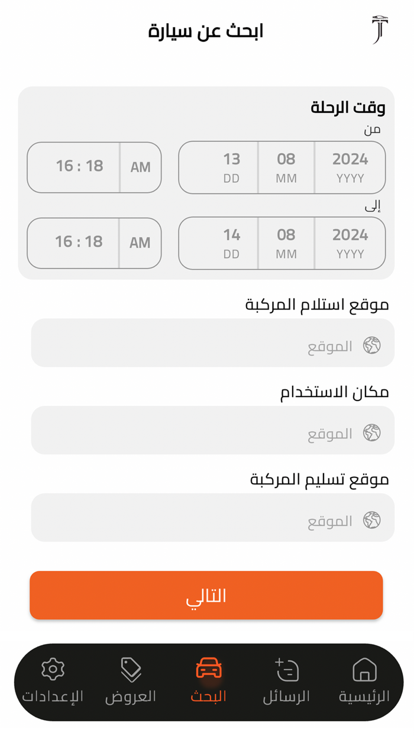Viewport: 414px width, 736px height.
Task: Tap the app logo at the top
Action: (x=381, y=29)
